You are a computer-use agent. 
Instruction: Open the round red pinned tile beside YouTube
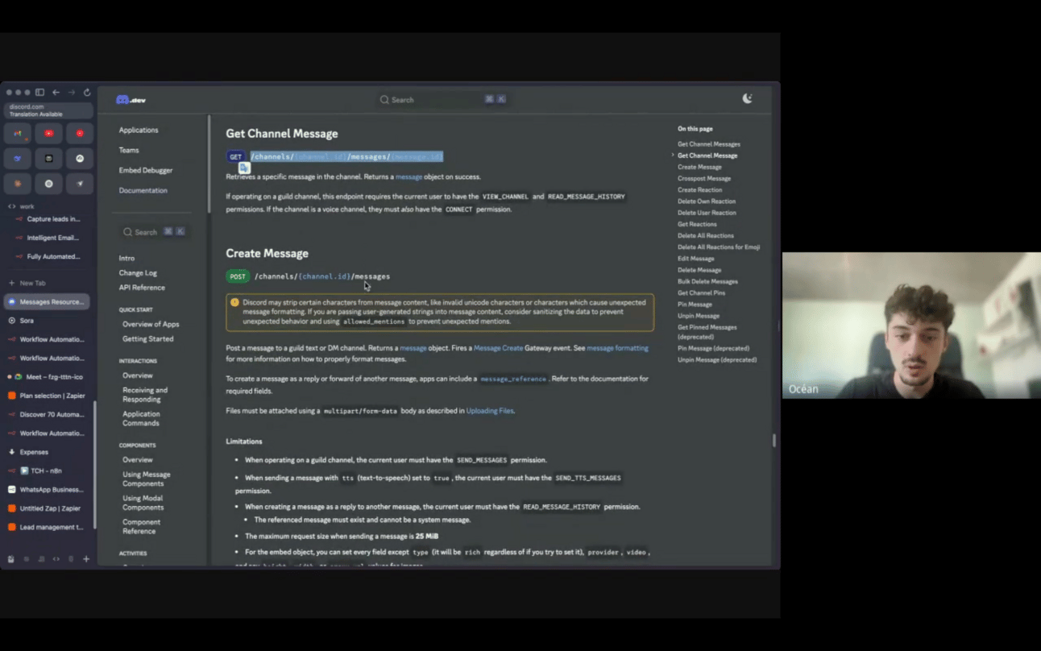tap(80, 134)
